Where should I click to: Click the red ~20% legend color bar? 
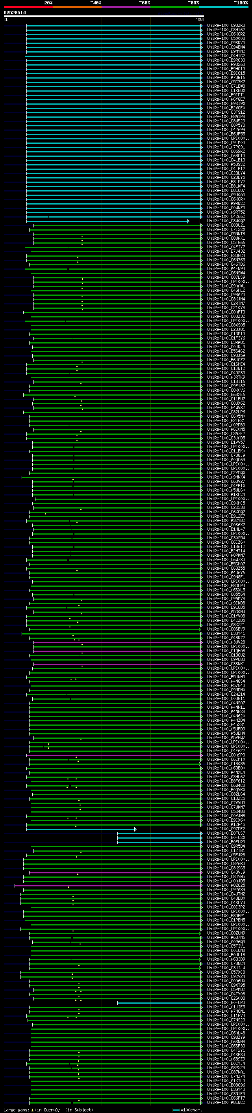click(x=28, y=8)
